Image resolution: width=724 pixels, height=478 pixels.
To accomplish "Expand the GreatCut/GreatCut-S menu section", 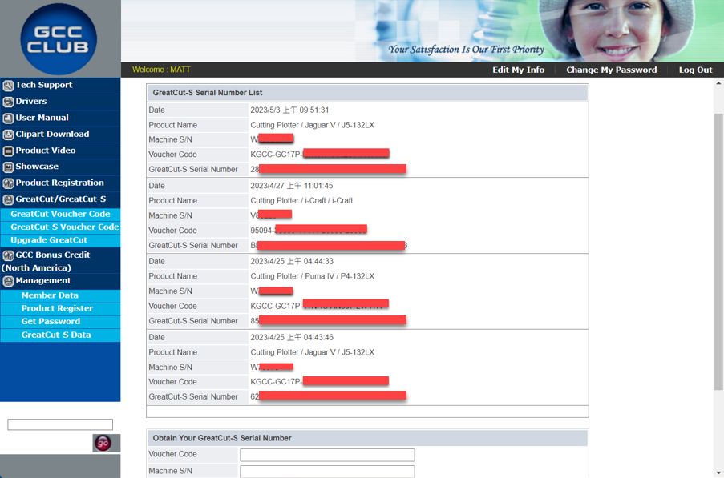I will 60,199.
